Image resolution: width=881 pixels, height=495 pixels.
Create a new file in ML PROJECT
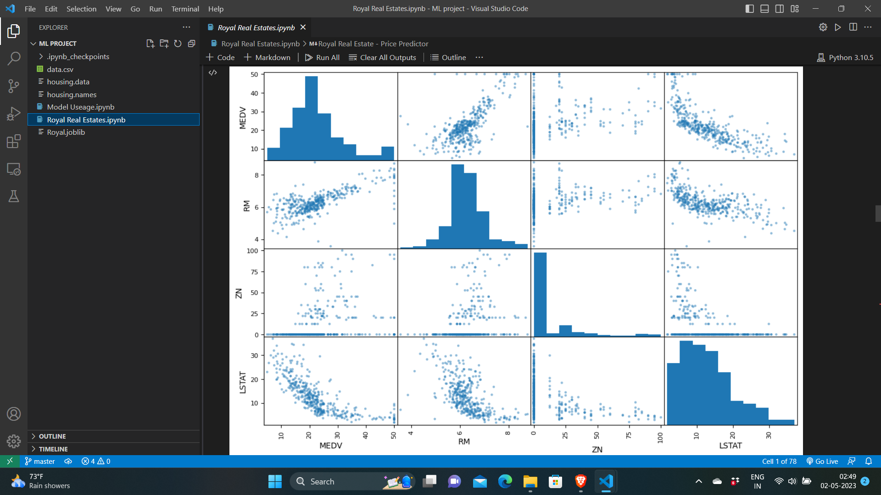click(150, 44)
